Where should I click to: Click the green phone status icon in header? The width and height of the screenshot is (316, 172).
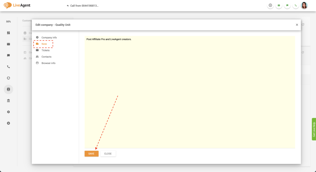[x=296, y=5]
